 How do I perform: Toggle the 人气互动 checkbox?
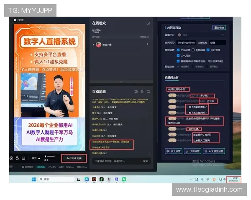click(x=178, y=55)
